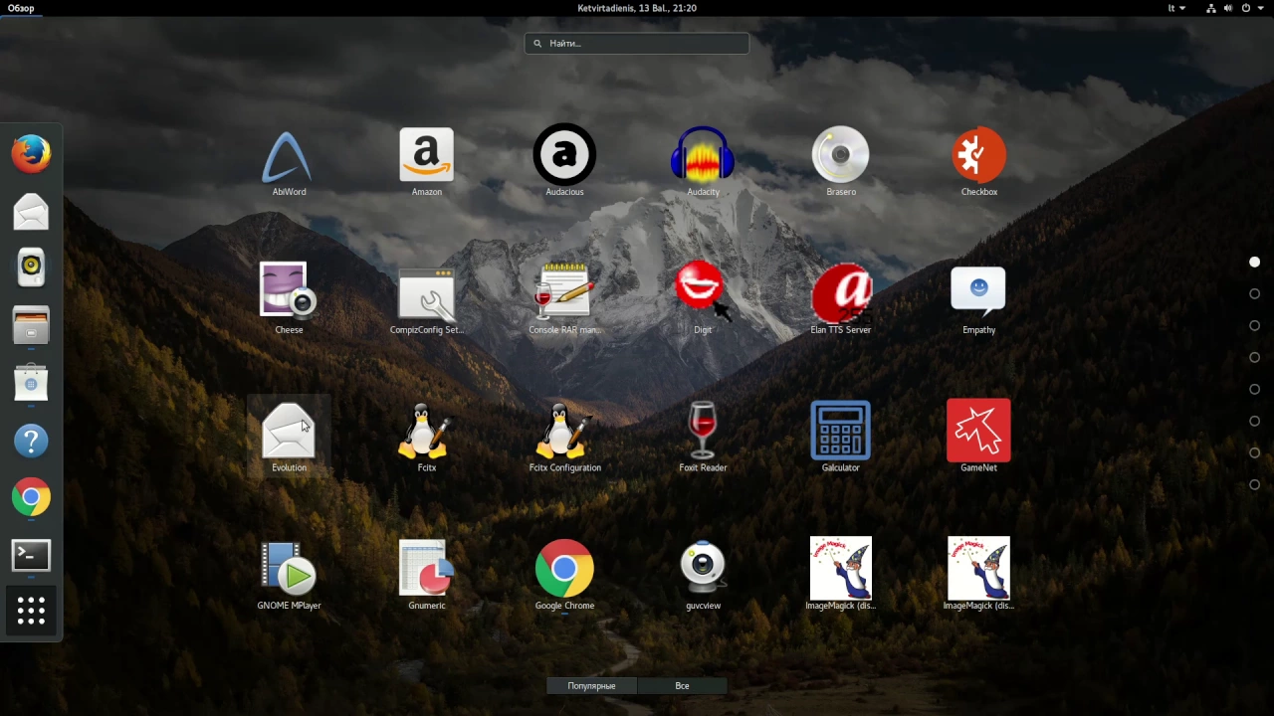
Task: Select the last app page dot
Action: tap(1254, 484)
